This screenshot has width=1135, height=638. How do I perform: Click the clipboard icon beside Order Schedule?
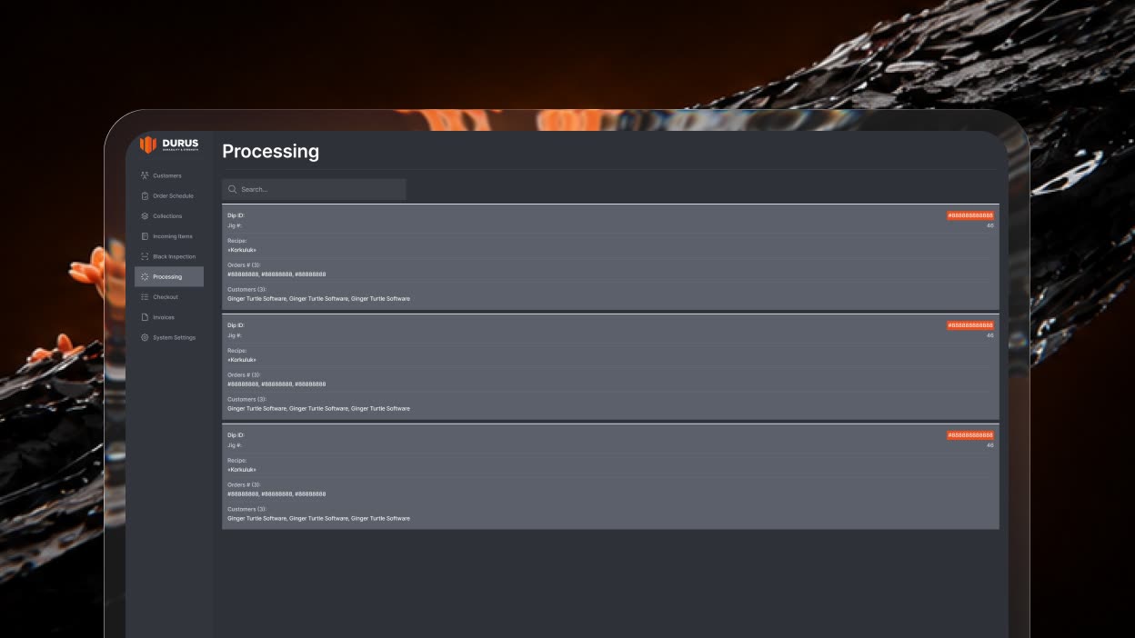click(x=145, y=195)
